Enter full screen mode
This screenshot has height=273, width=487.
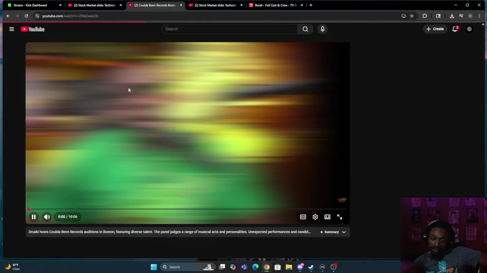pyautogui.click(x=339, y=217)
